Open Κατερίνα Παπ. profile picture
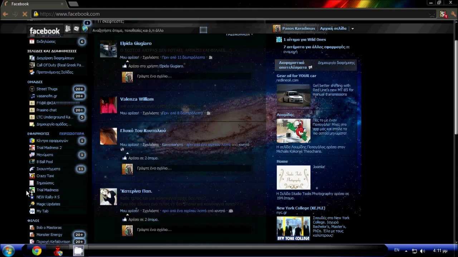The image size is (458, 257). click(x=108, y=197)
